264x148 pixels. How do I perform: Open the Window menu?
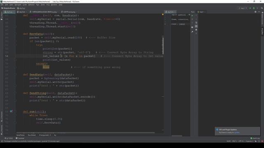point(54,5)
